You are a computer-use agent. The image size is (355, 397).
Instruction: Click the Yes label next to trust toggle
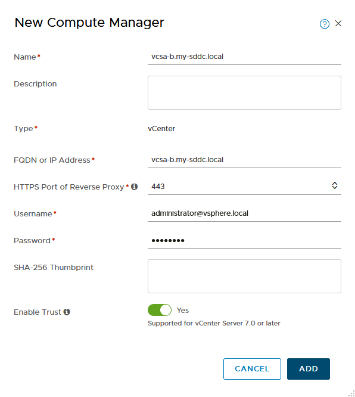tap(183, 311)
